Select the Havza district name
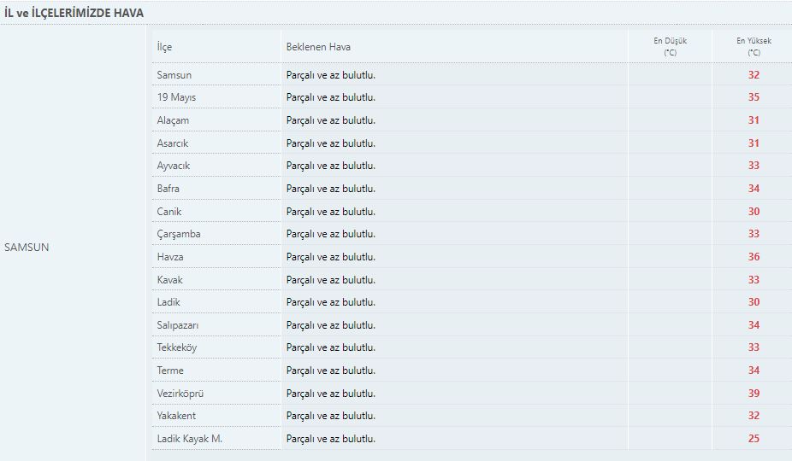Screen dimensions: 792x461 click(170, 257)
